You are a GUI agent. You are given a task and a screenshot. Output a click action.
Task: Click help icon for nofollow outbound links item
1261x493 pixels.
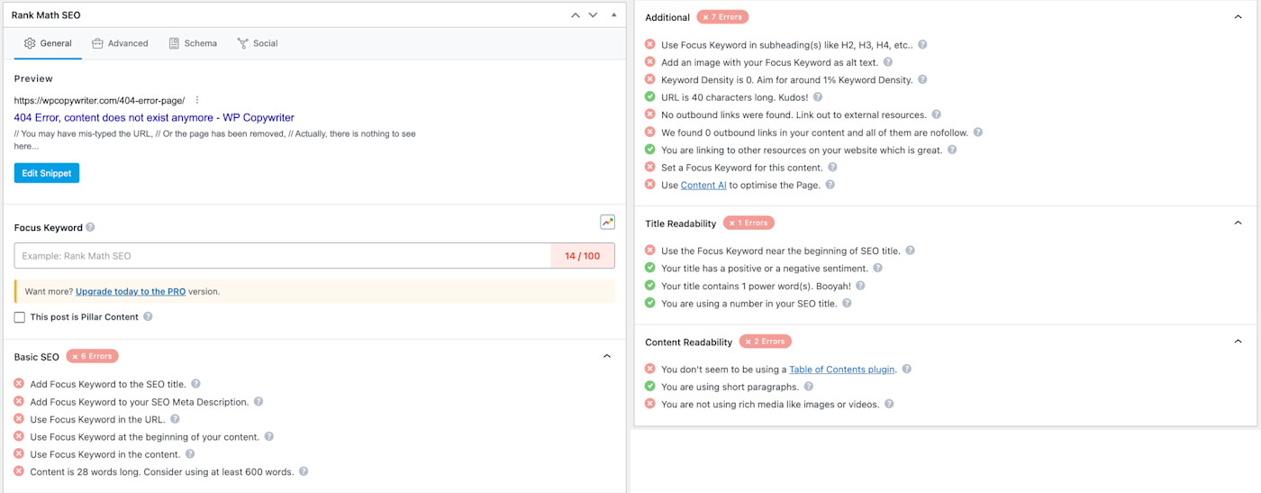coord(978,132)
